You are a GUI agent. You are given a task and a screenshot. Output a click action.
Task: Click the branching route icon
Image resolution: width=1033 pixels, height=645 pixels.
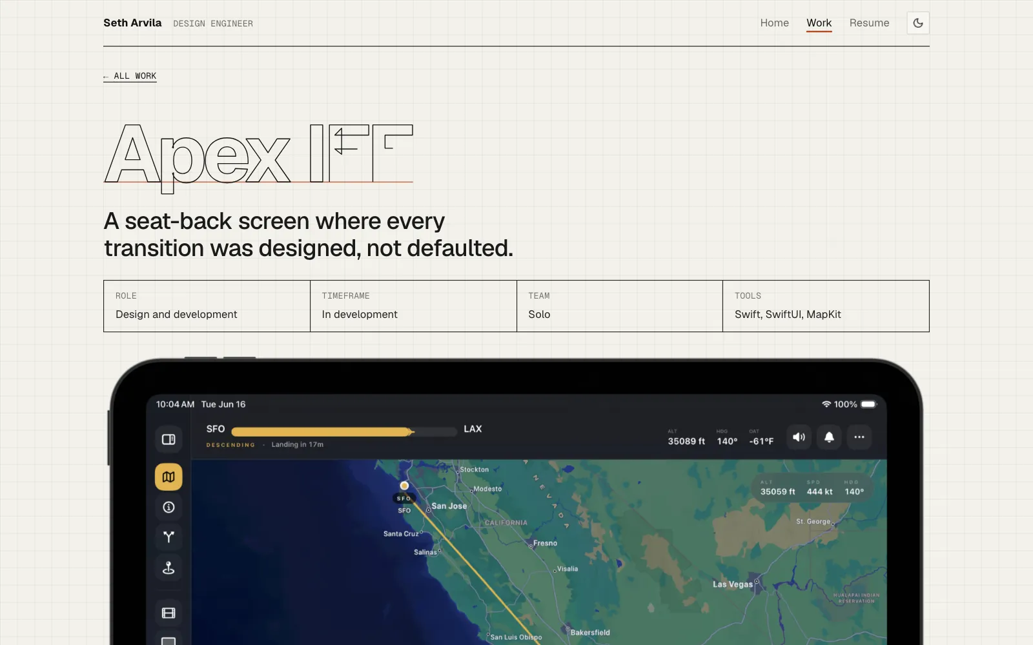169,537
